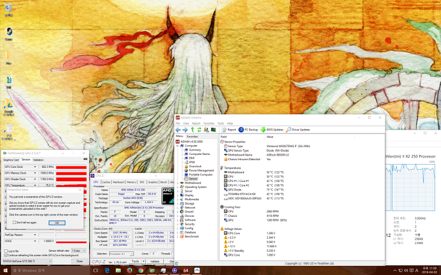Switch to Graphics Card tab in GPU-Z
This screenshot has width=441, height=275.
(x=11, y=159)
